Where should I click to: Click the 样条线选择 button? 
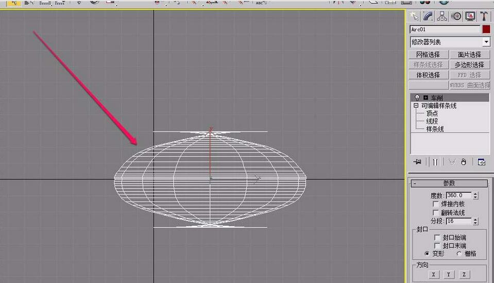coord(428,64)
